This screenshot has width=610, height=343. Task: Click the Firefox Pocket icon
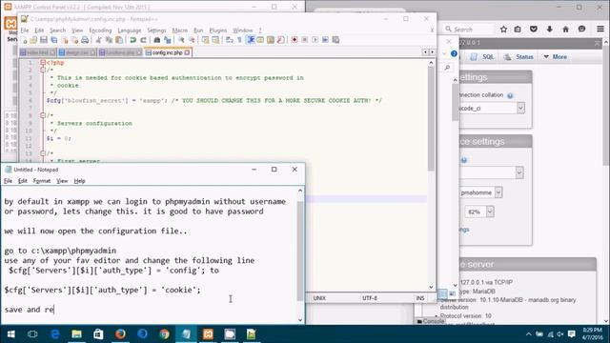pyautogui.click(x=534, y=30)
